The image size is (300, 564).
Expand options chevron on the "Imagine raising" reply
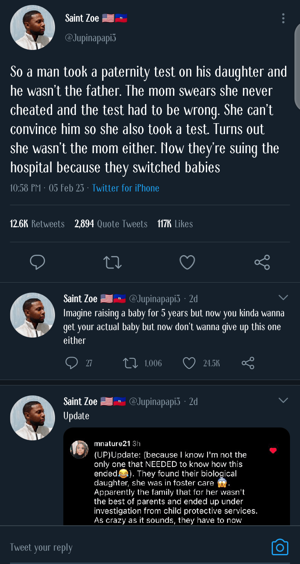283,298
